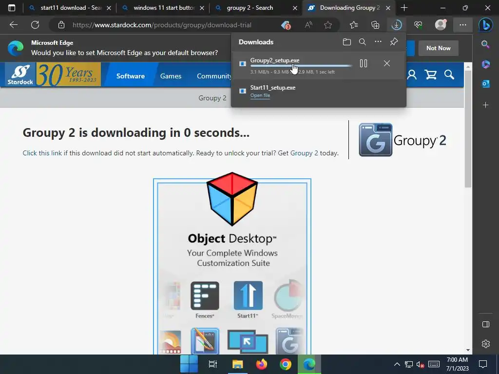Viewport: 499px width, 374px height.
Task: Launch Firefox from taskbar
Action: (x=262, y=364)
